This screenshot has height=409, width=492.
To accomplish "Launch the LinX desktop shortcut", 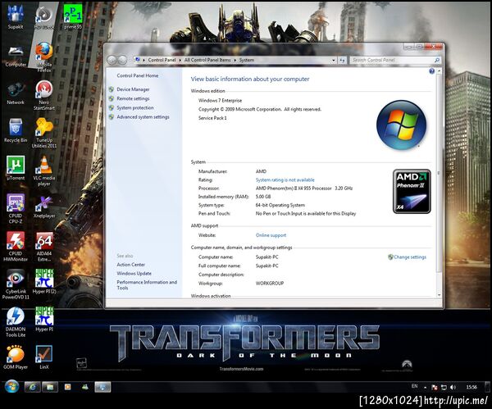I will click(x=44, y=357).
